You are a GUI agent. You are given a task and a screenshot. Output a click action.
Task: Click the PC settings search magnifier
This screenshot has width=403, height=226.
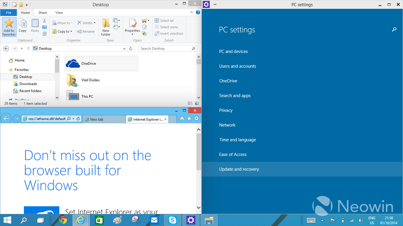tap(394, 30)
